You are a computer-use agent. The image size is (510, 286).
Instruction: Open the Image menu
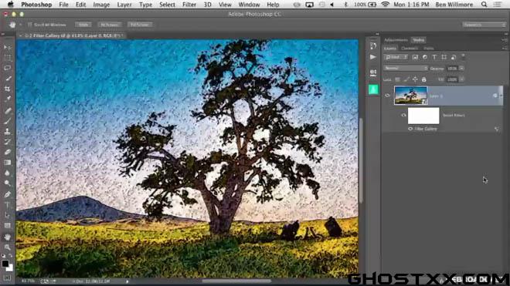101,5
